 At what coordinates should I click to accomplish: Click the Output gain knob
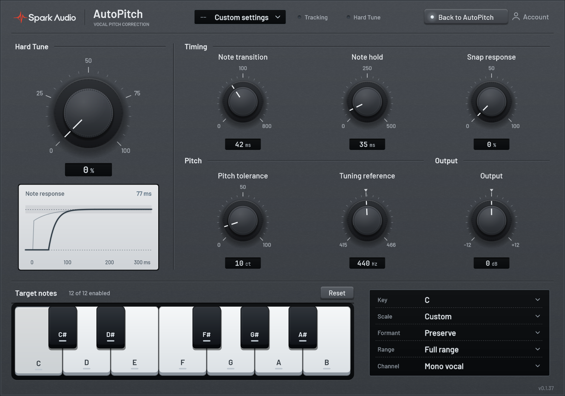[492, 221]
